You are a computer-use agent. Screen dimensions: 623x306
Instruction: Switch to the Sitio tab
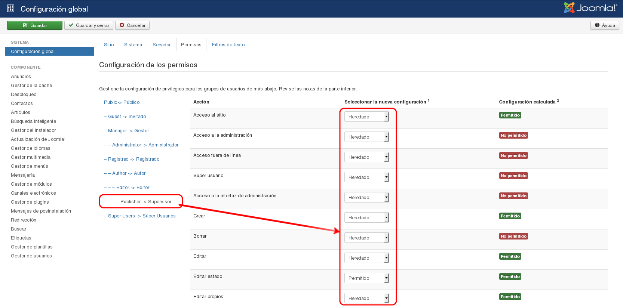(x=109, y=45)
